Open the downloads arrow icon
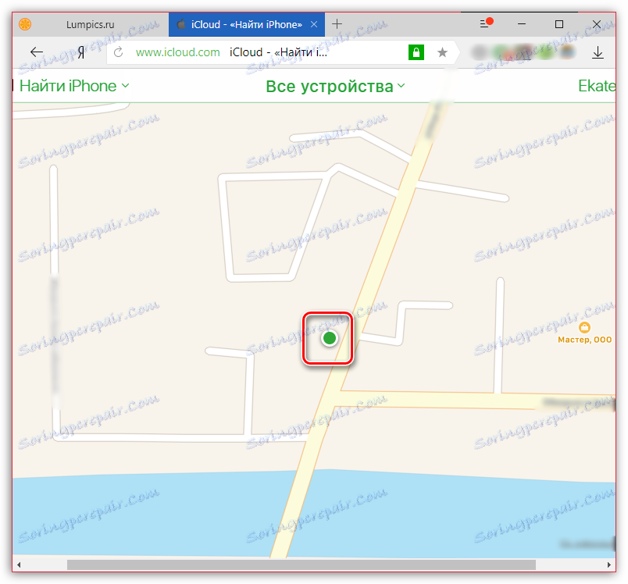This screenshot has width=628, height=584. point(598,52)
